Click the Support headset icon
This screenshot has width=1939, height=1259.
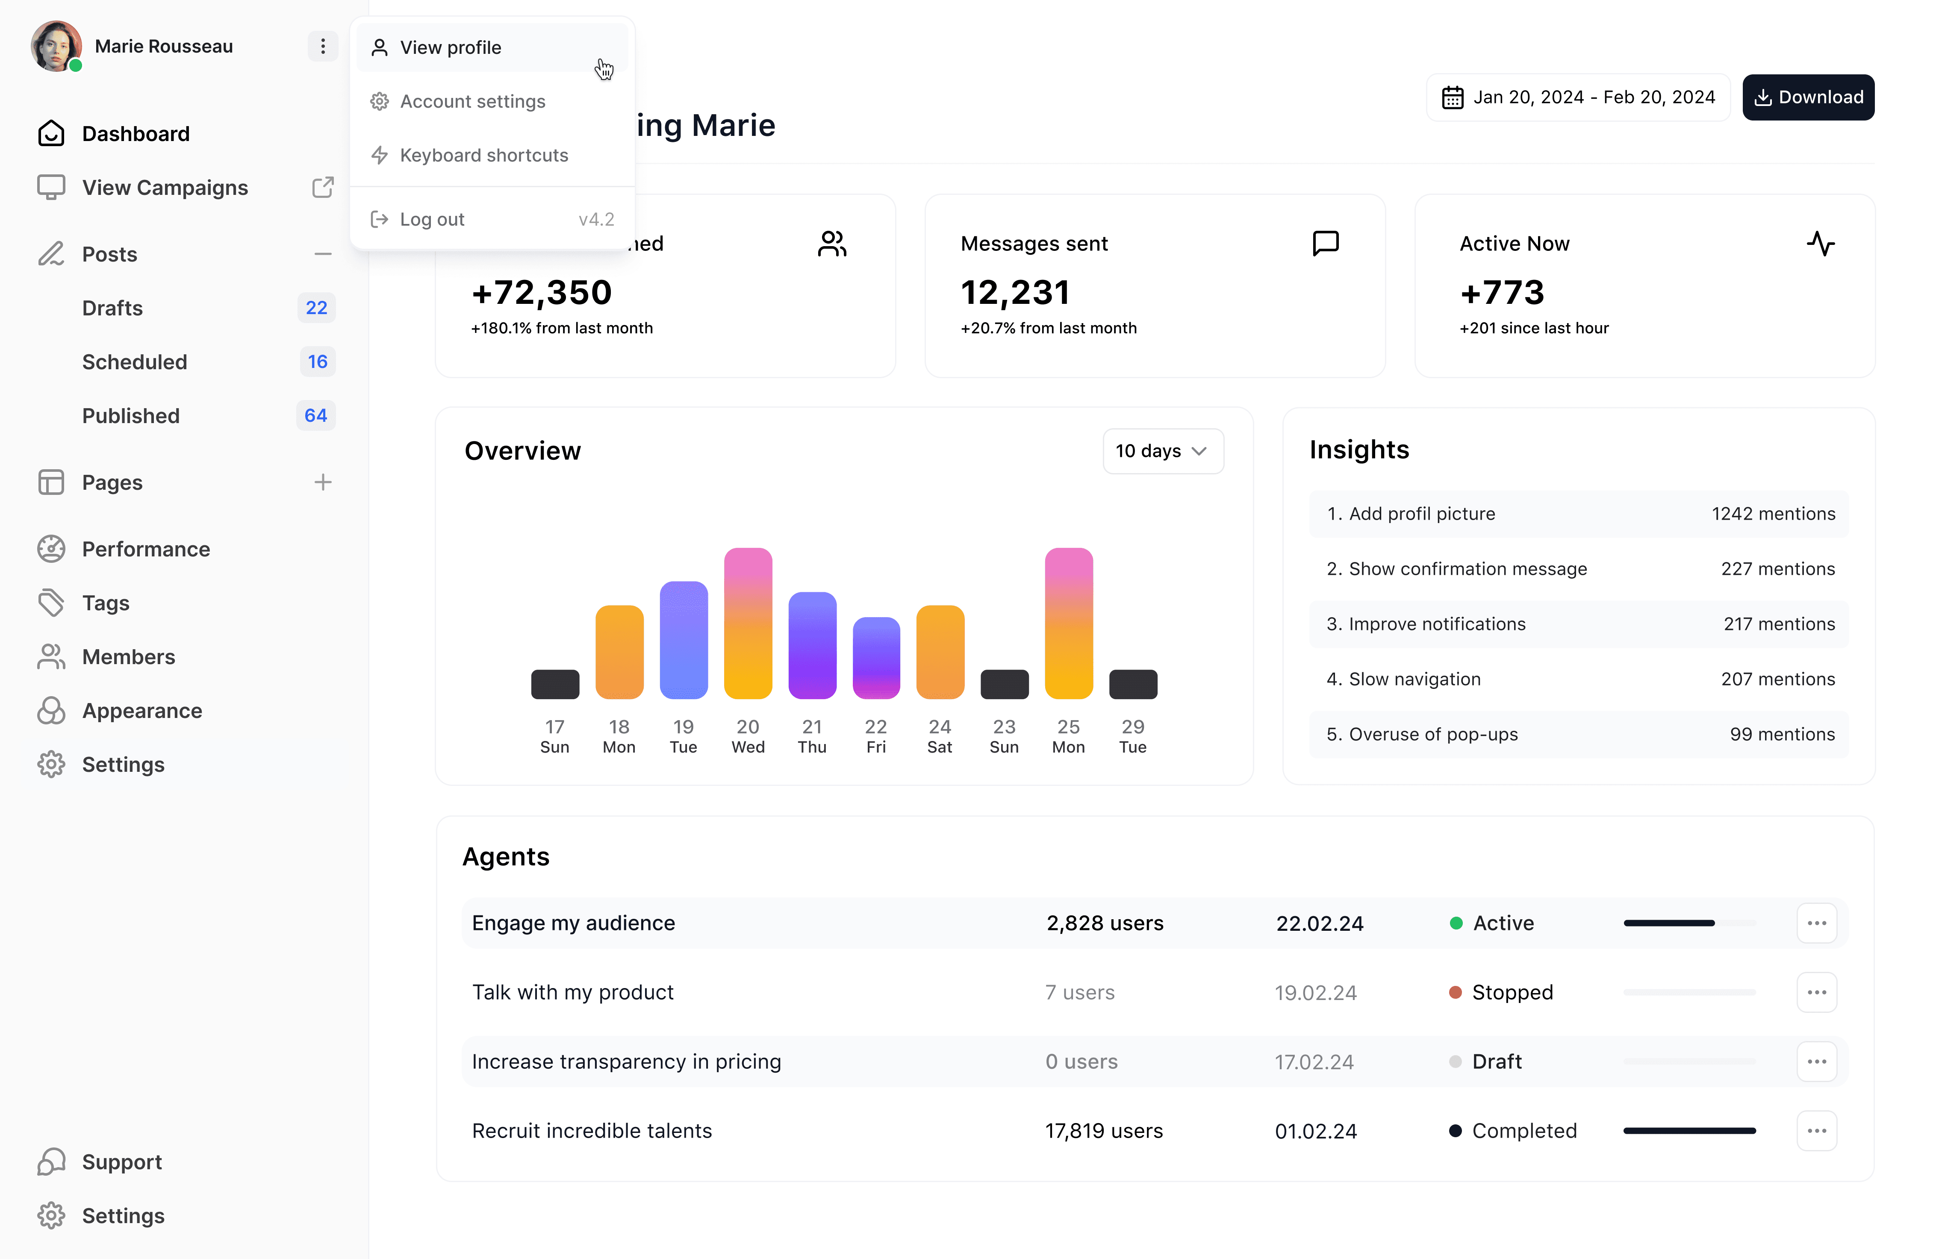click(x=50, y=1161)
